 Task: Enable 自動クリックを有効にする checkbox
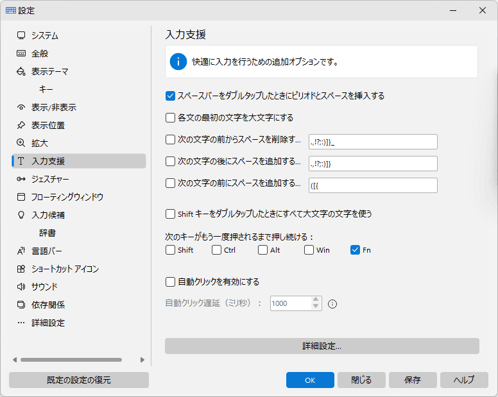click(170, 282)
